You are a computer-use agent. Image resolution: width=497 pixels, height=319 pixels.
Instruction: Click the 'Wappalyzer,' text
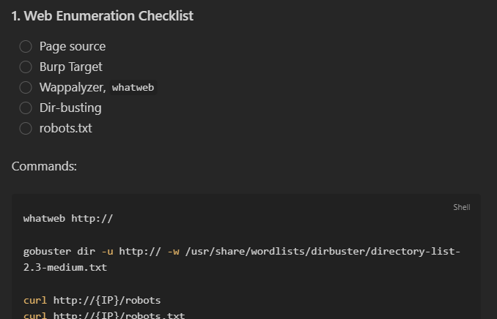click(x=73, y=88)
